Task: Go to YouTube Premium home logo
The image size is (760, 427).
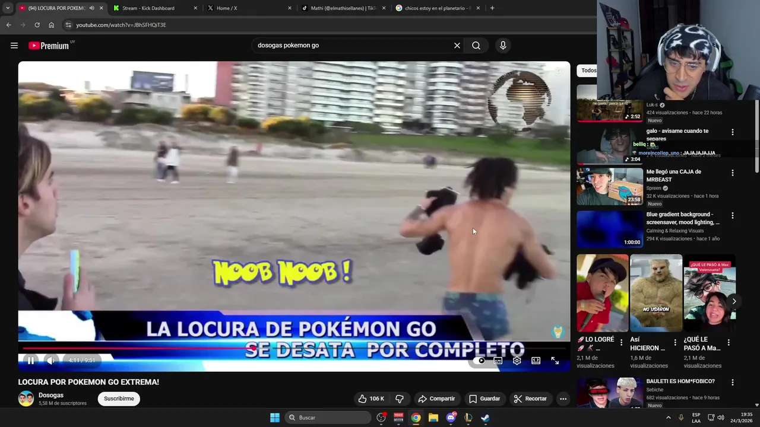Action: [49, 46]
